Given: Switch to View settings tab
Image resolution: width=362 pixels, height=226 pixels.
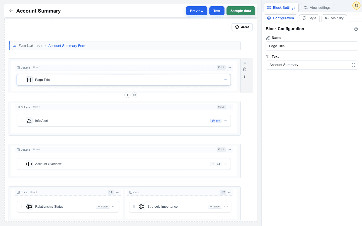Looking at the screenshot, I should pos(317,8).
